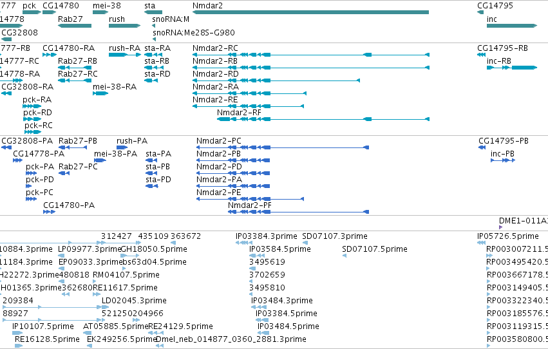Image resolution: width=548 pixels, height=349 pixels.
Task: Select the sta-RA transcript label
Action: point(158,48)
